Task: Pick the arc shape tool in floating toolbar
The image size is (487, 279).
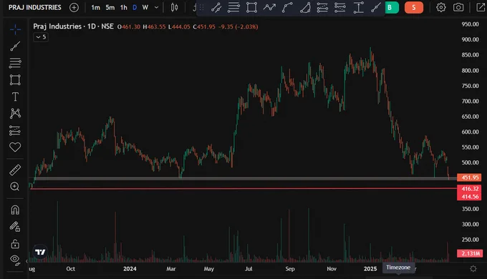Action: pos(305,7)
